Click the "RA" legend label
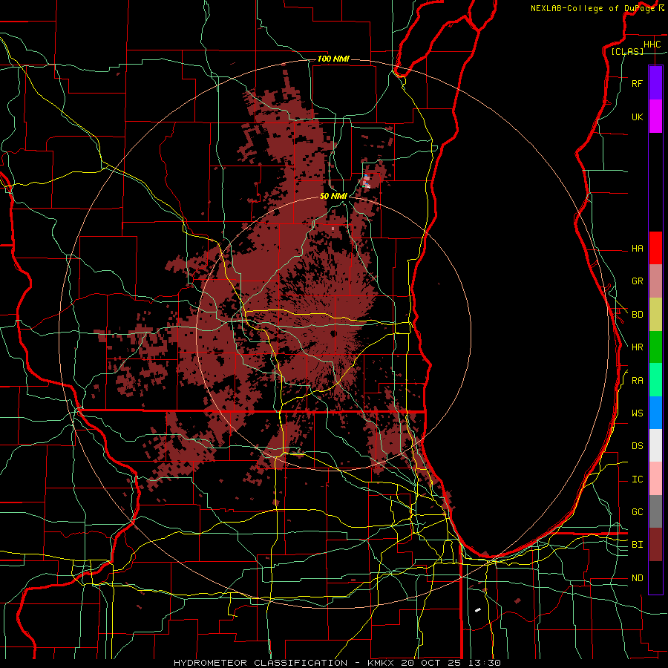 637,380
